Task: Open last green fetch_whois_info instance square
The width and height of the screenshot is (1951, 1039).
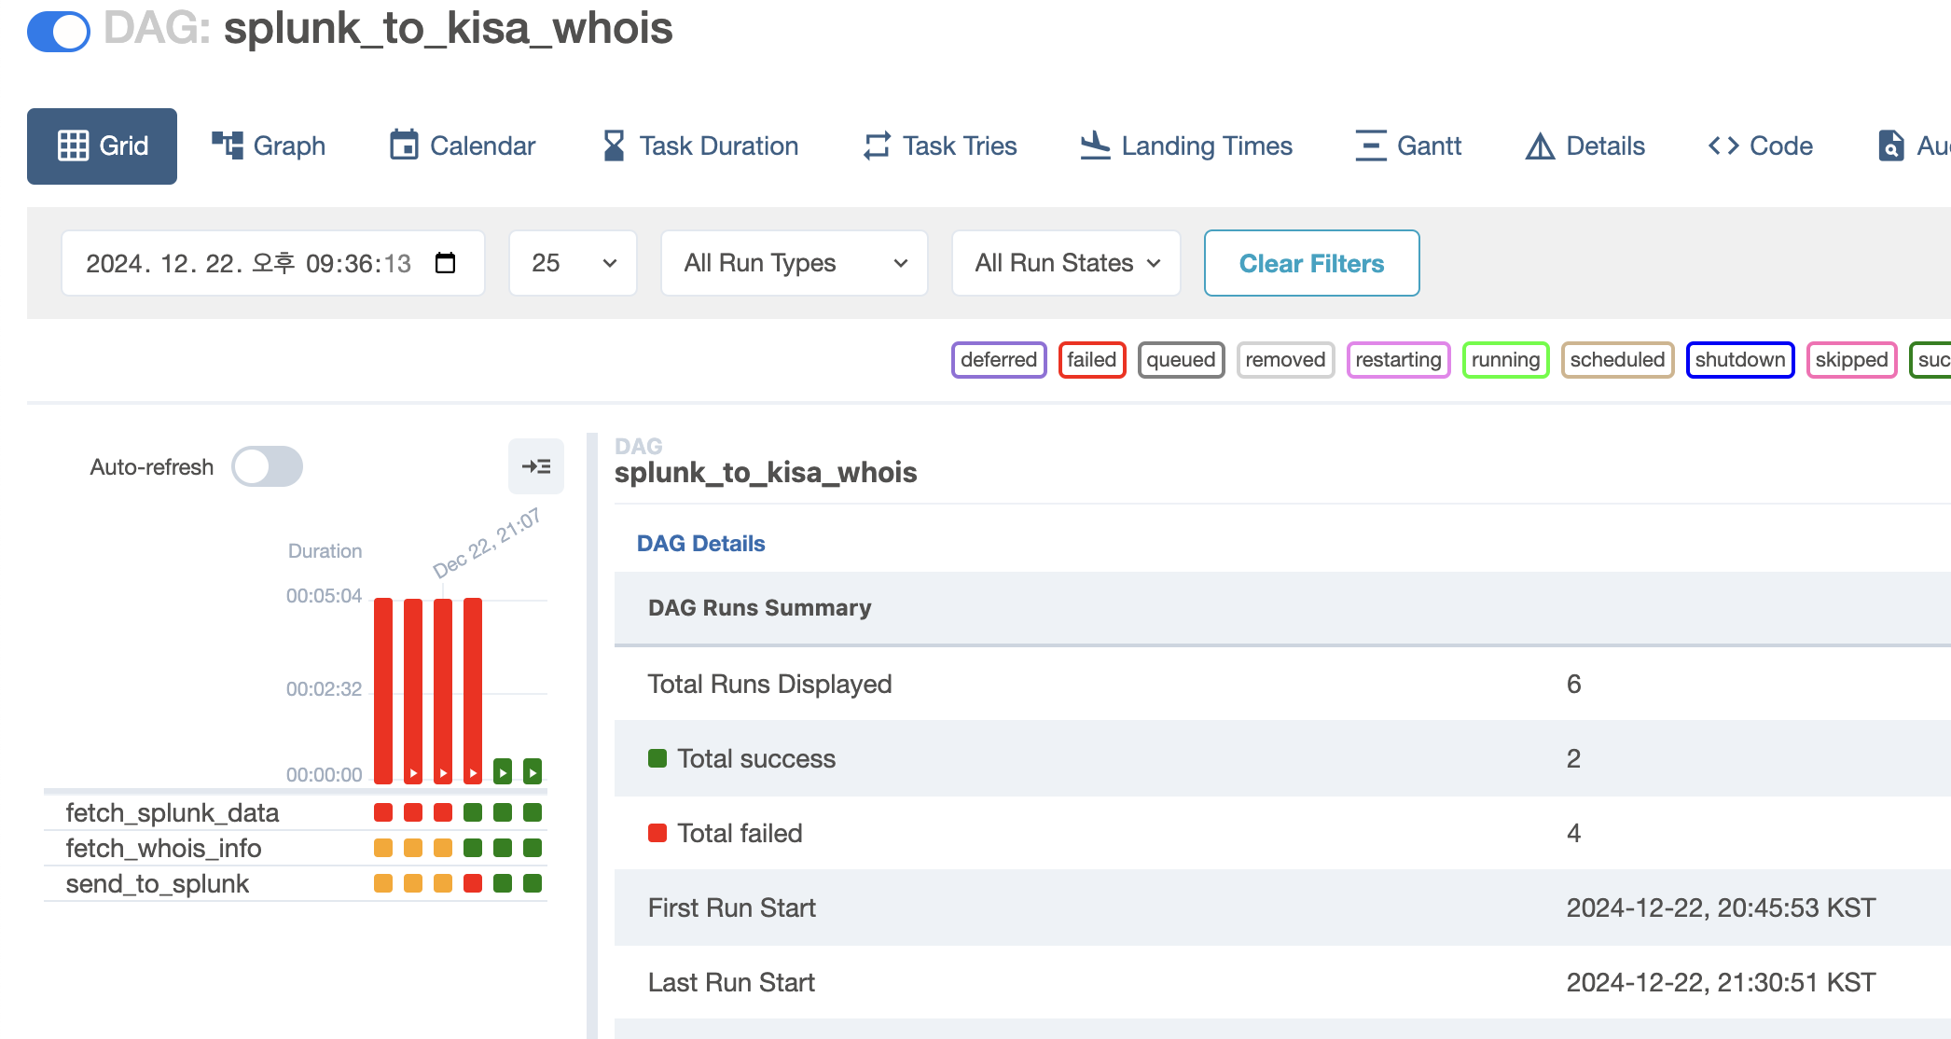Action: 533,848
